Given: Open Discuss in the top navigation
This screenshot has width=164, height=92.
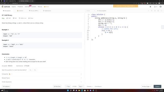Looking at the screenshot, I should tap(40, 7).
